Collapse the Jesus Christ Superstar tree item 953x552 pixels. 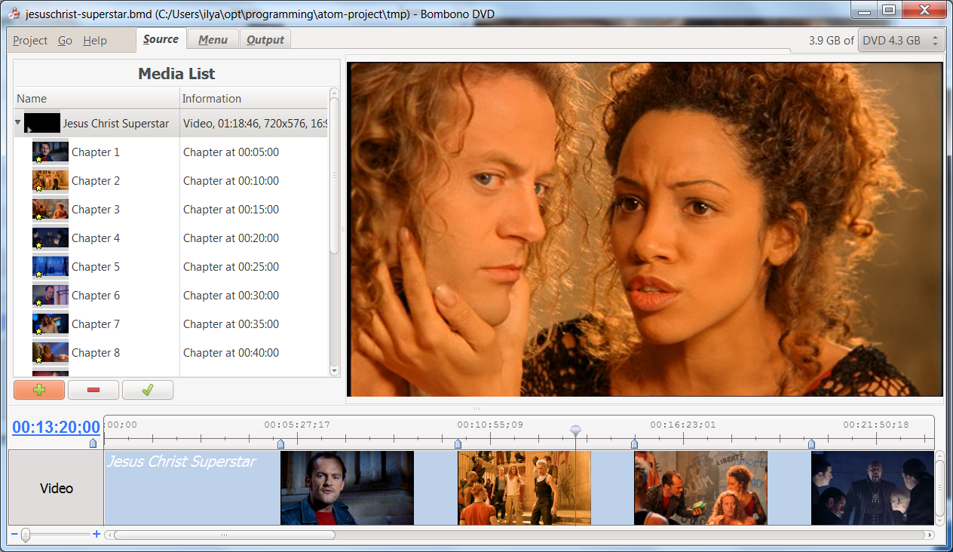point(18,122)
